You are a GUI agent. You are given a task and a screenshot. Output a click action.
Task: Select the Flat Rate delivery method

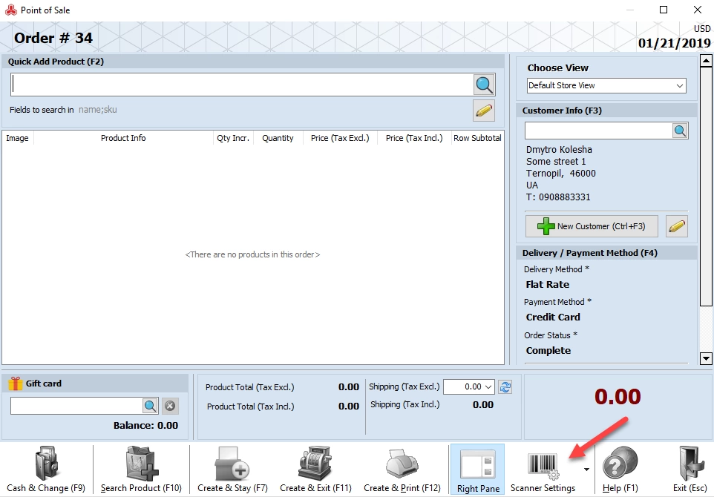pyautogui.click(x=547, y=284)
